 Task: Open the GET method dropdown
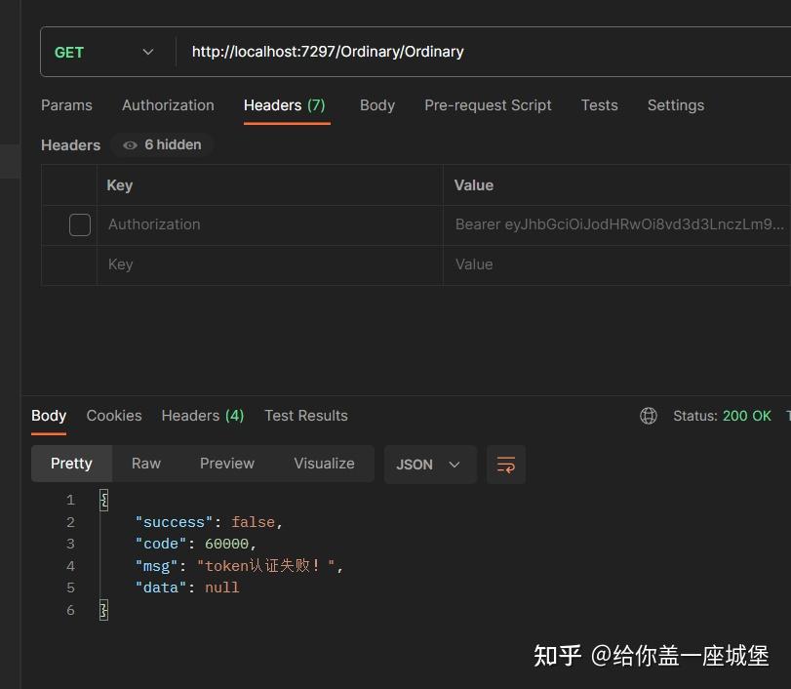pos(104,52)
